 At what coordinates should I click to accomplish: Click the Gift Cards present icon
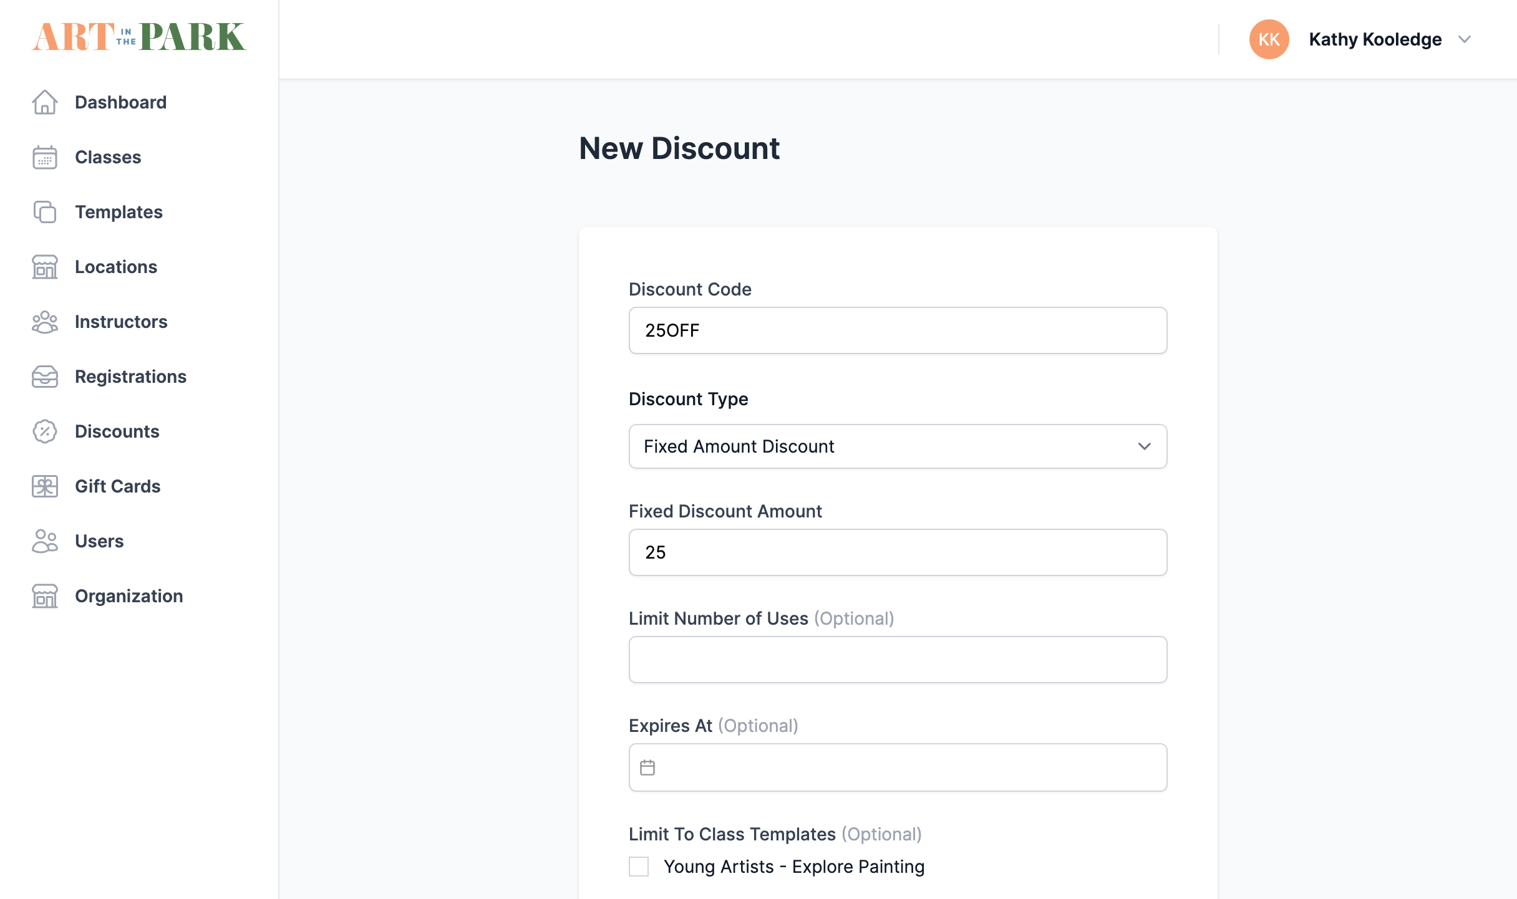pyautogui.click(x=44, y=486)
